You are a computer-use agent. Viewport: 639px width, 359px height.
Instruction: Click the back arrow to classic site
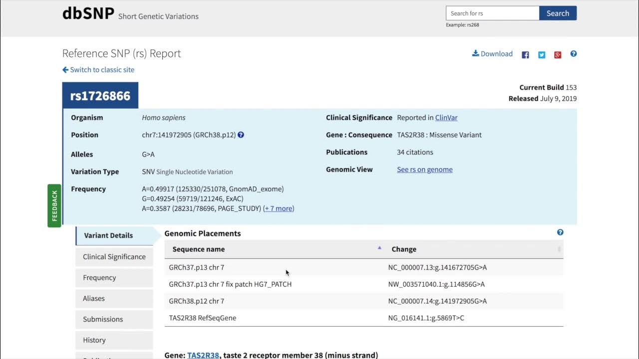coord(65,70)
